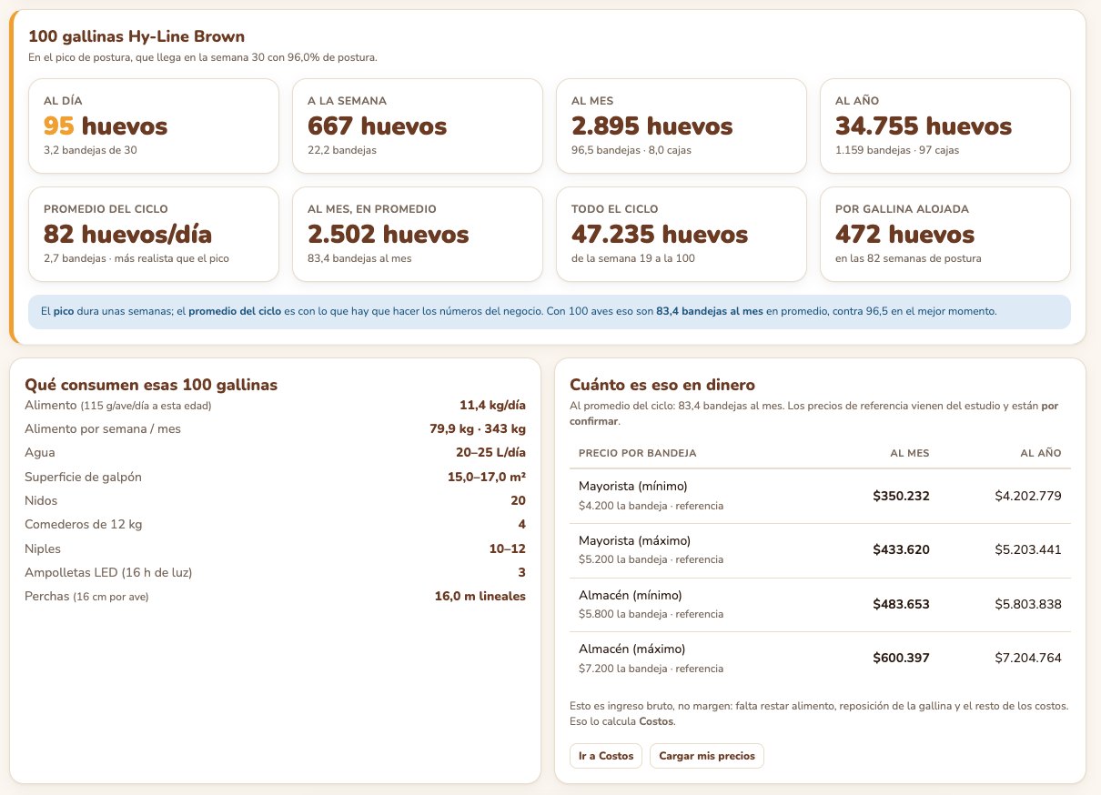Select the 'AL DÍA' 95 huevos card
The height and width of the screenshot is (795, 1101).
tap(154, 126)
